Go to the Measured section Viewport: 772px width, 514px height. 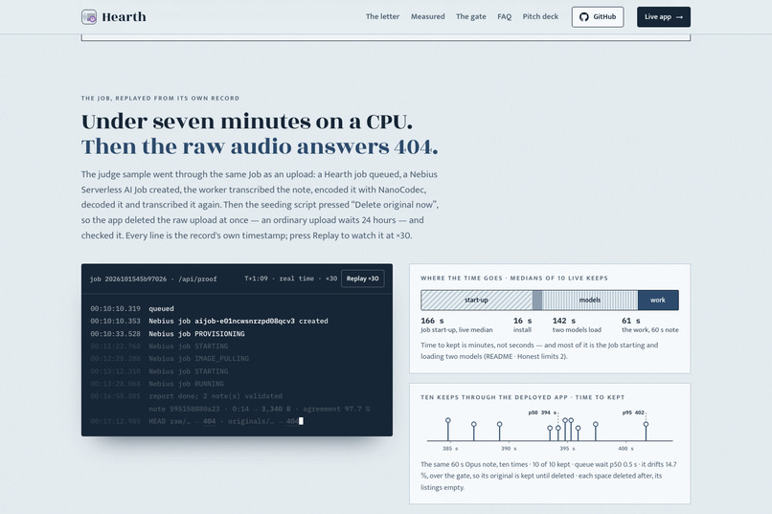coord(427,16)
